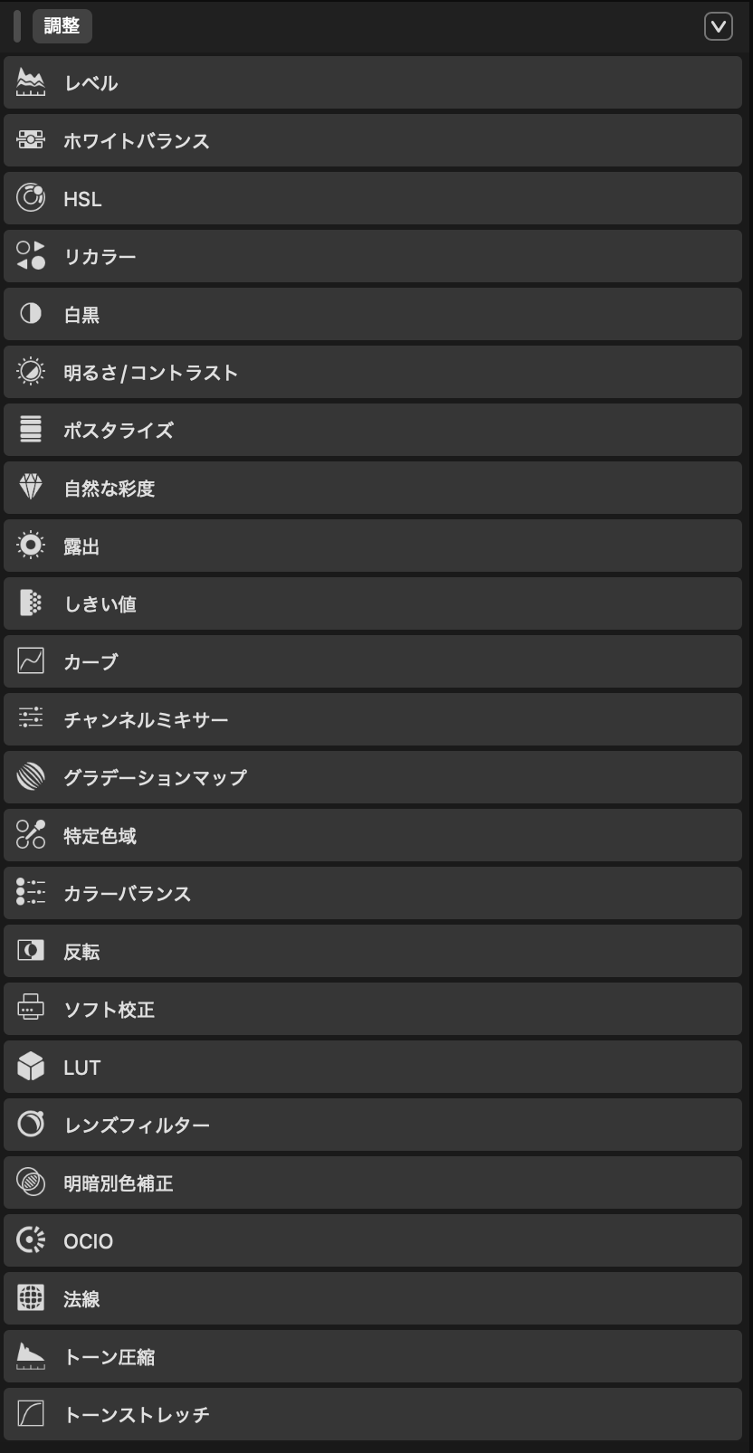The image size is (753, 1453).
Task: Open the panel options dropdown arrow
Action: [718, 27]
